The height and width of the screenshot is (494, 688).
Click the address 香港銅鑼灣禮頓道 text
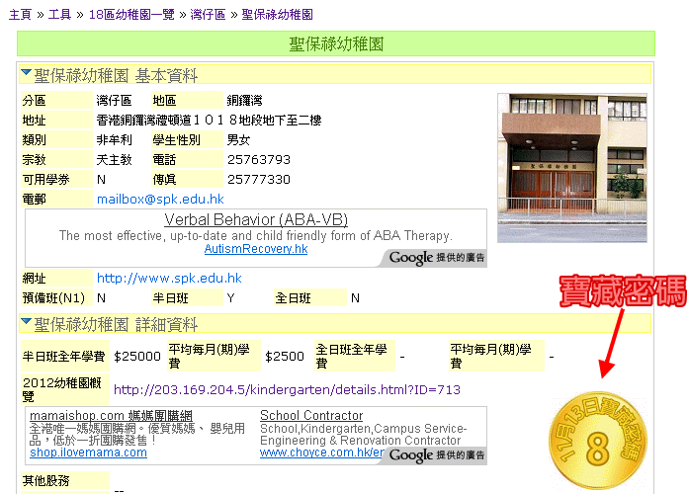(x=209, y=121)
